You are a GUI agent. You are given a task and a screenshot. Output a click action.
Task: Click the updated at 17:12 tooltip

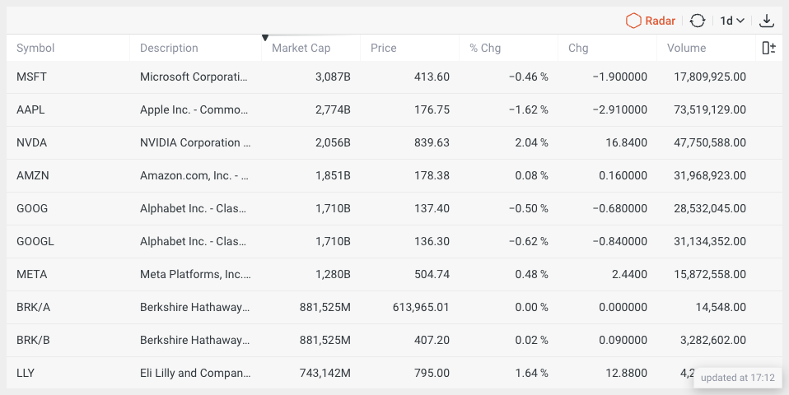[x=738, y=378]
